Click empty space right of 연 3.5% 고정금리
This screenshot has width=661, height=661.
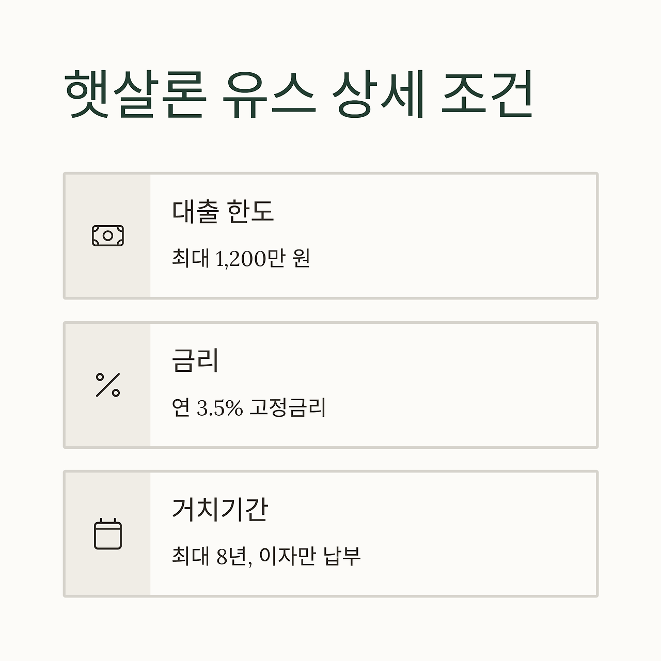click(x=461, y=407)
